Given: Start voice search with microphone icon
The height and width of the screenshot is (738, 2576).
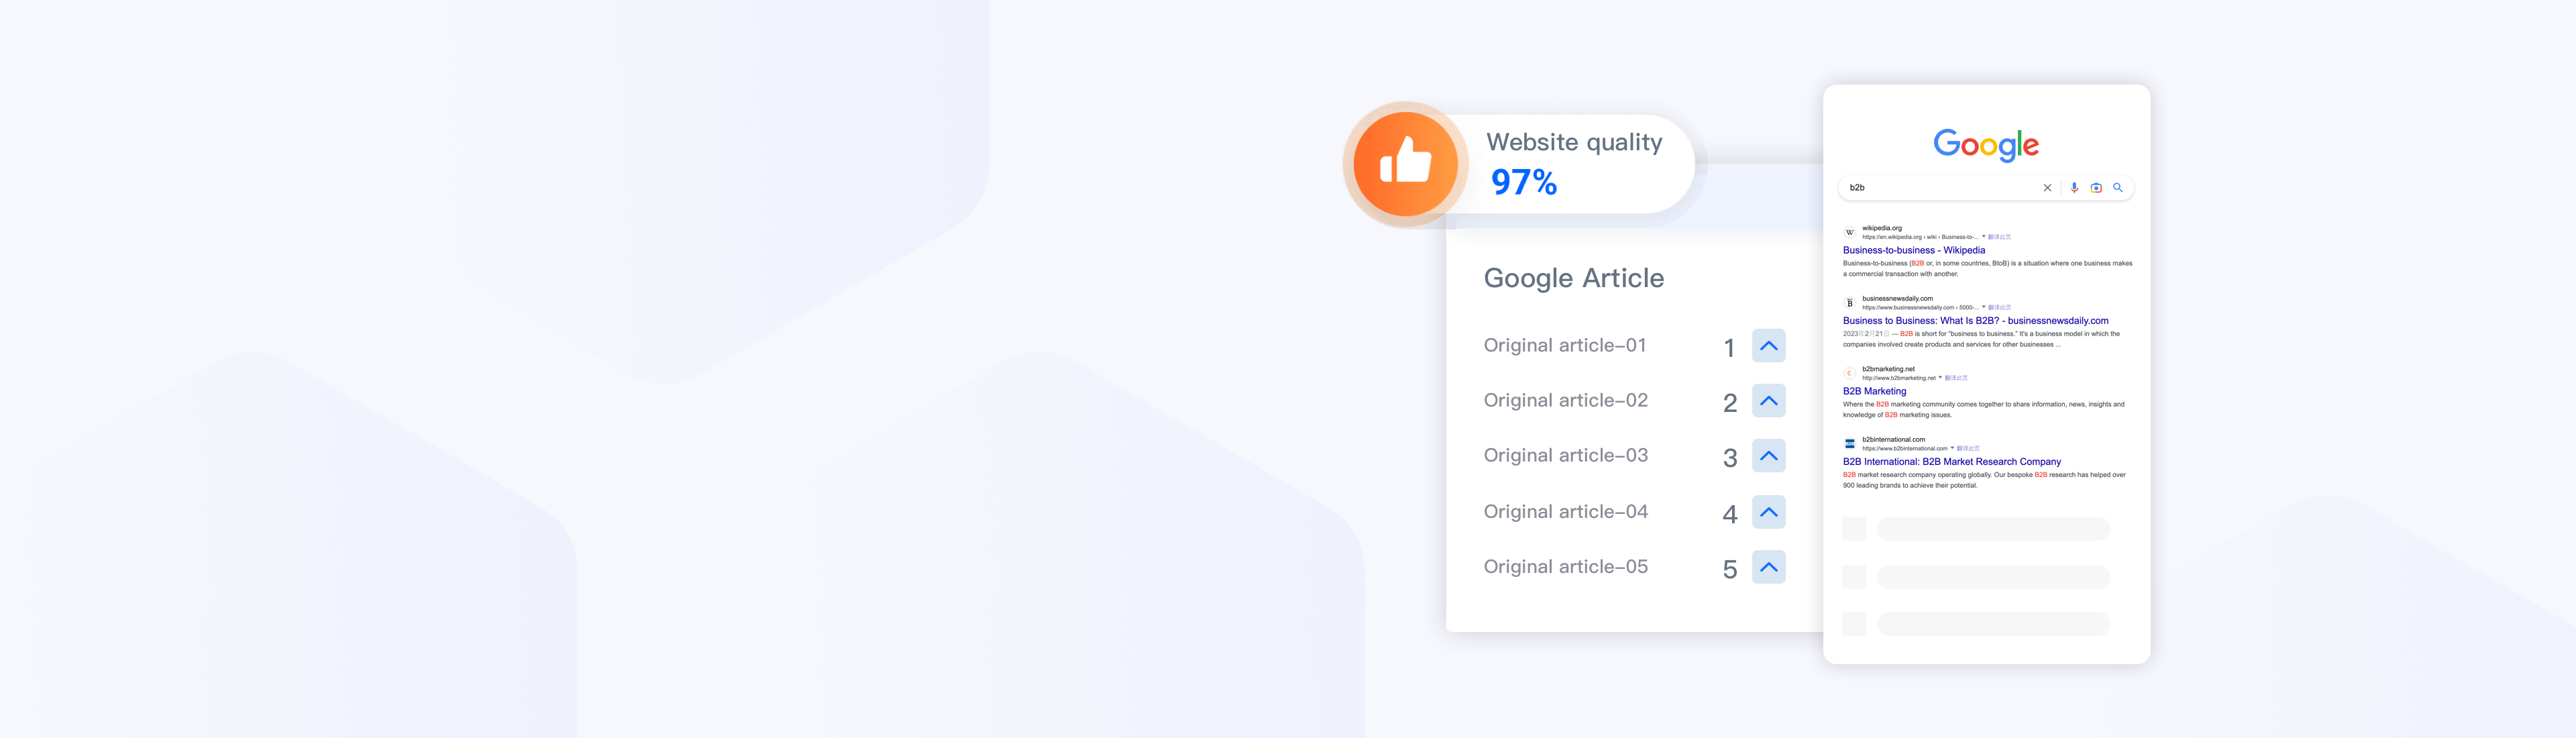Looking at the screenshot, I should tap(2074, 188).
